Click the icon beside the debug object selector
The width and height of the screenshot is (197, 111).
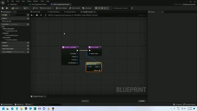tap(132, 8)
